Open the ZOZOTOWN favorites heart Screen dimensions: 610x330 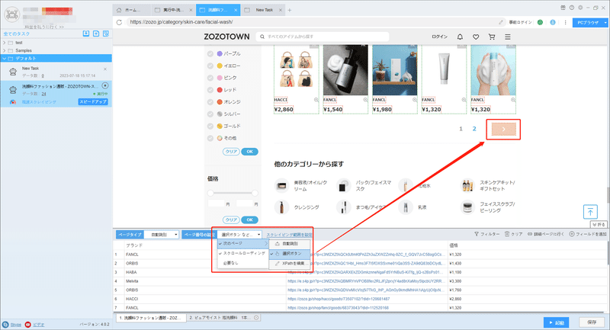tap(476, 37)
